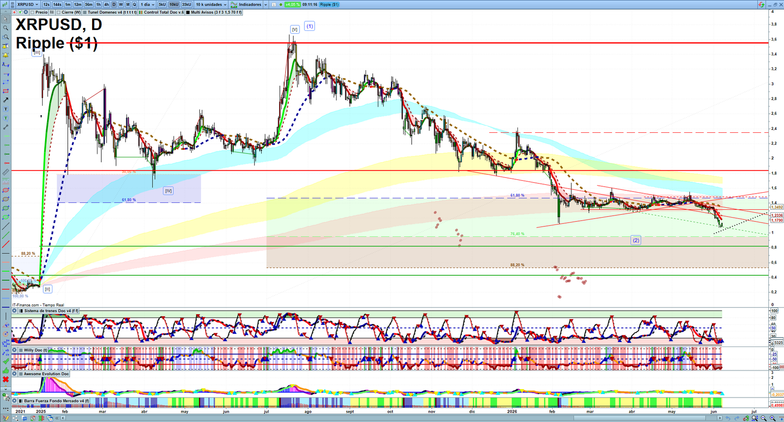Click the (2) wave label on chart
The image size is (784, 422).
[636, 240]
